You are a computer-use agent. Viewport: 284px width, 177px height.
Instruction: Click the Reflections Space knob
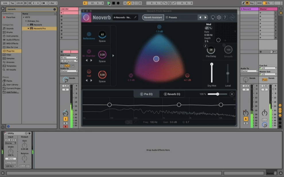(x=102, y=35)
